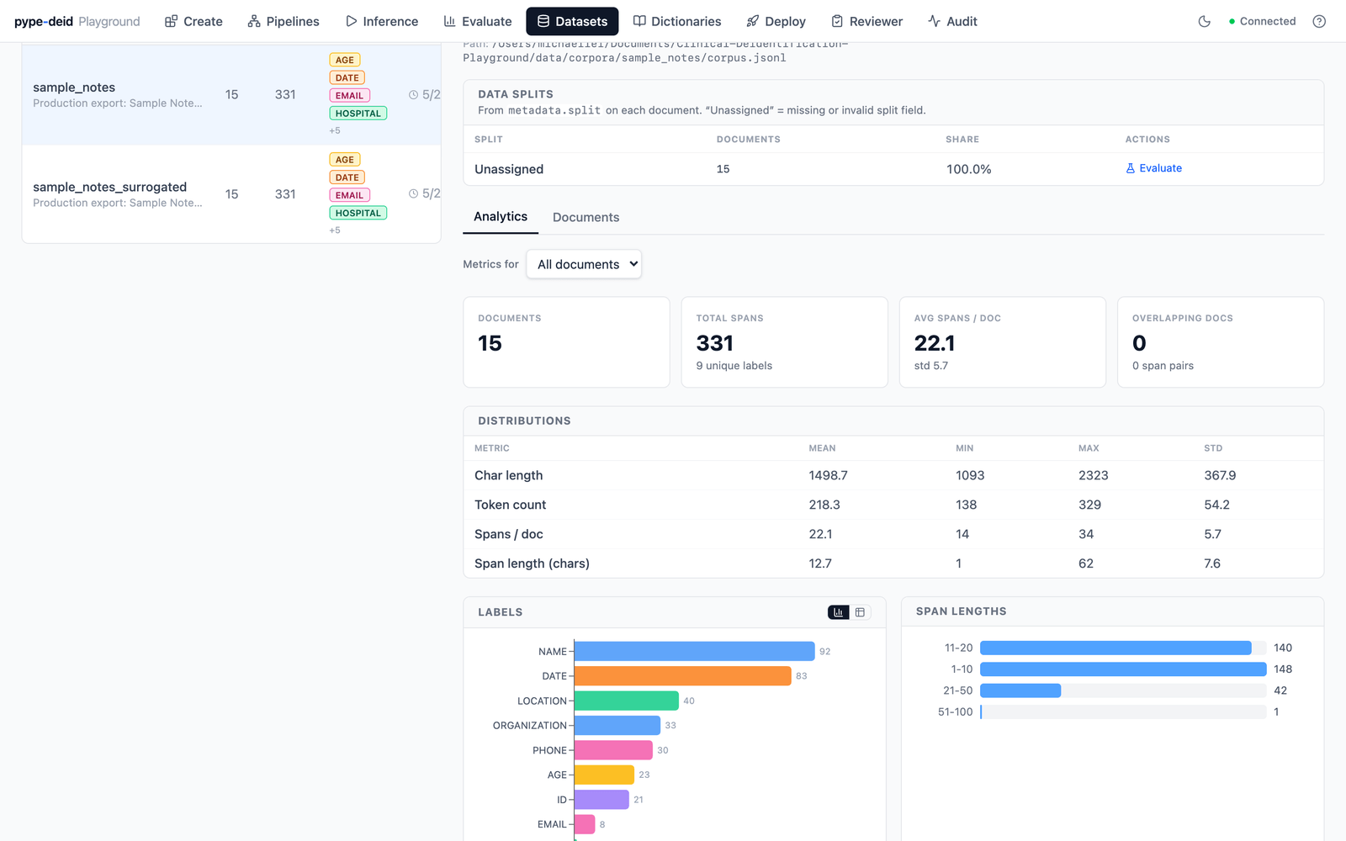Screen dimensions: 1346x841
Task: Navigate to the Evaluate section
Action: 478,21
